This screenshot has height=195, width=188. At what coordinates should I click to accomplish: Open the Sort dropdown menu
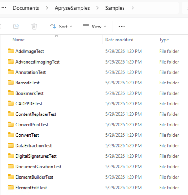click(61, 27)
